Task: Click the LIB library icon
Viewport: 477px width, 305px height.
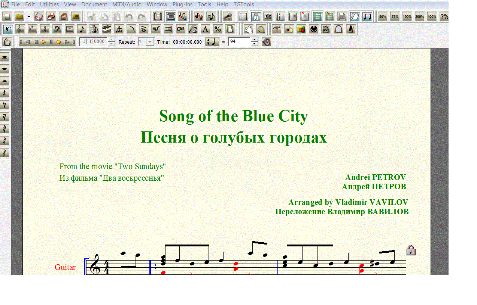Action: pyautogui.click(x=76, y=16)
